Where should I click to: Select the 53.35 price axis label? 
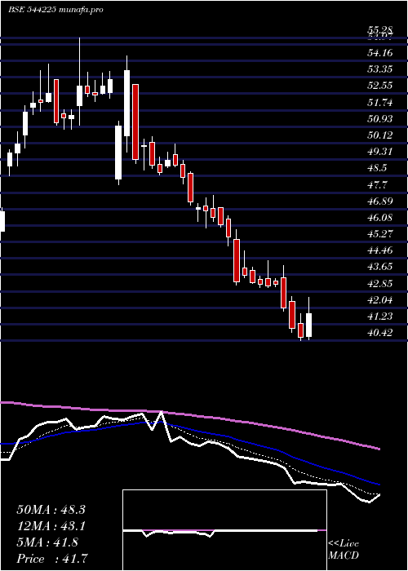[379, 69]
